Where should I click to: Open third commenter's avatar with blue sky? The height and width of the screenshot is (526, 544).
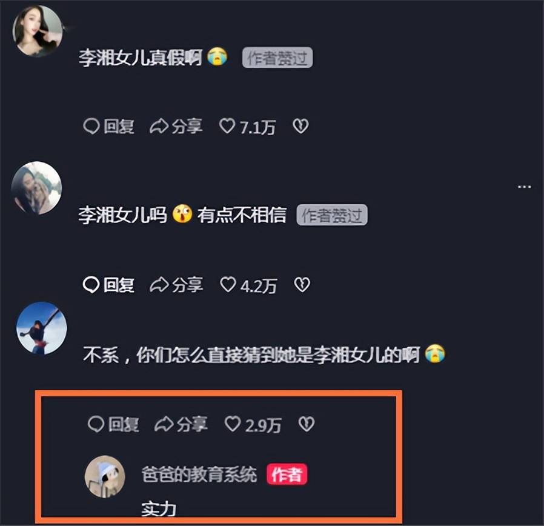pyautogui.click(x=42, y=328)
